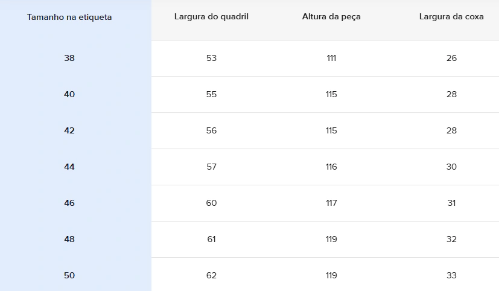Select the Largura da coxa header

point(451,17)
